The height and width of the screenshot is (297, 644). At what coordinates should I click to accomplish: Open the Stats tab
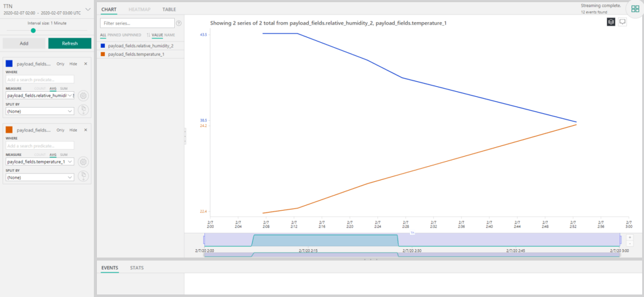[x=136, y=268]
